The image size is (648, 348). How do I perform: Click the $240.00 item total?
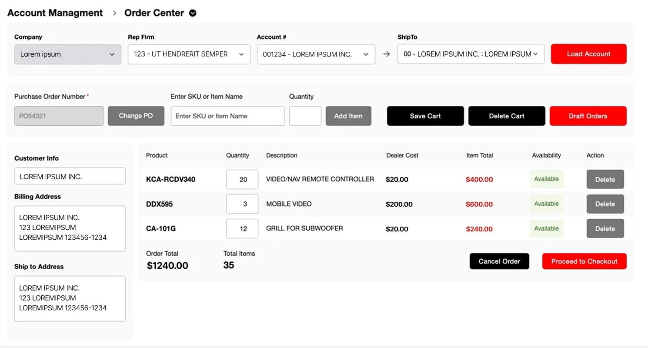click(x=479, y=229)
